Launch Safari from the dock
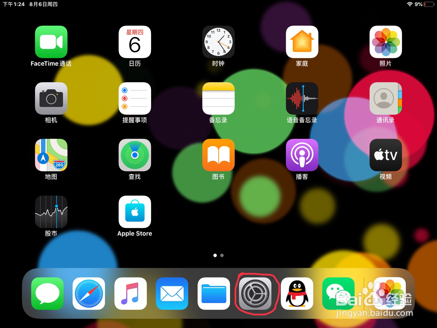Image resolution: width=437 pixels, height=328 pixels. tap(89, 294)
